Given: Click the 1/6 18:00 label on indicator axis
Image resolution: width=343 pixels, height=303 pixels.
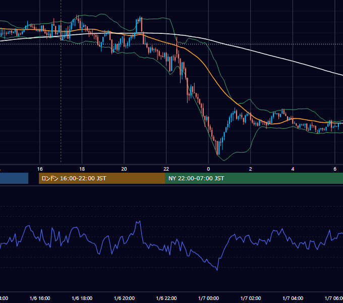Looking at the screenshot, I should pos(82,298).
